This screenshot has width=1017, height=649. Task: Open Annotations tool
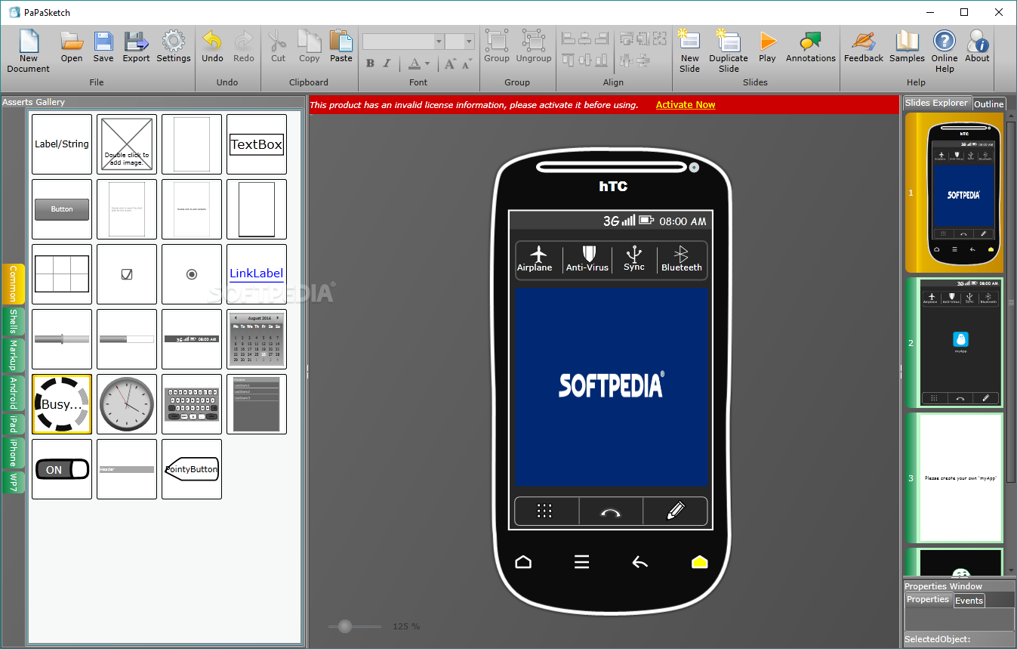811,46
